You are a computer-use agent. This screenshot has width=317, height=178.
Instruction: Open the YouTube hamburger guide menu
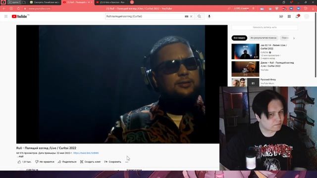[x=6, y=16]
